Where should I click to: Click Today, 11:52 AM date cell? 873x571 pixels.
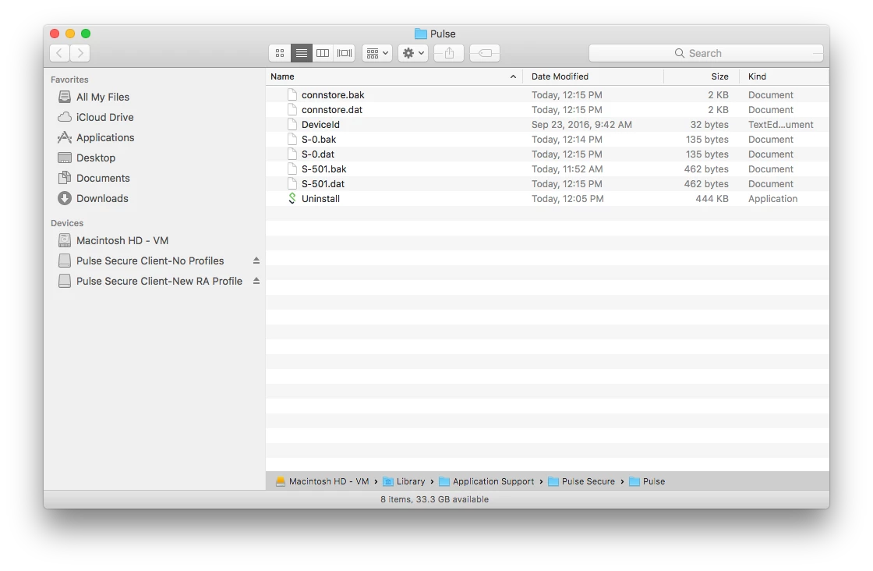[567, 168]
